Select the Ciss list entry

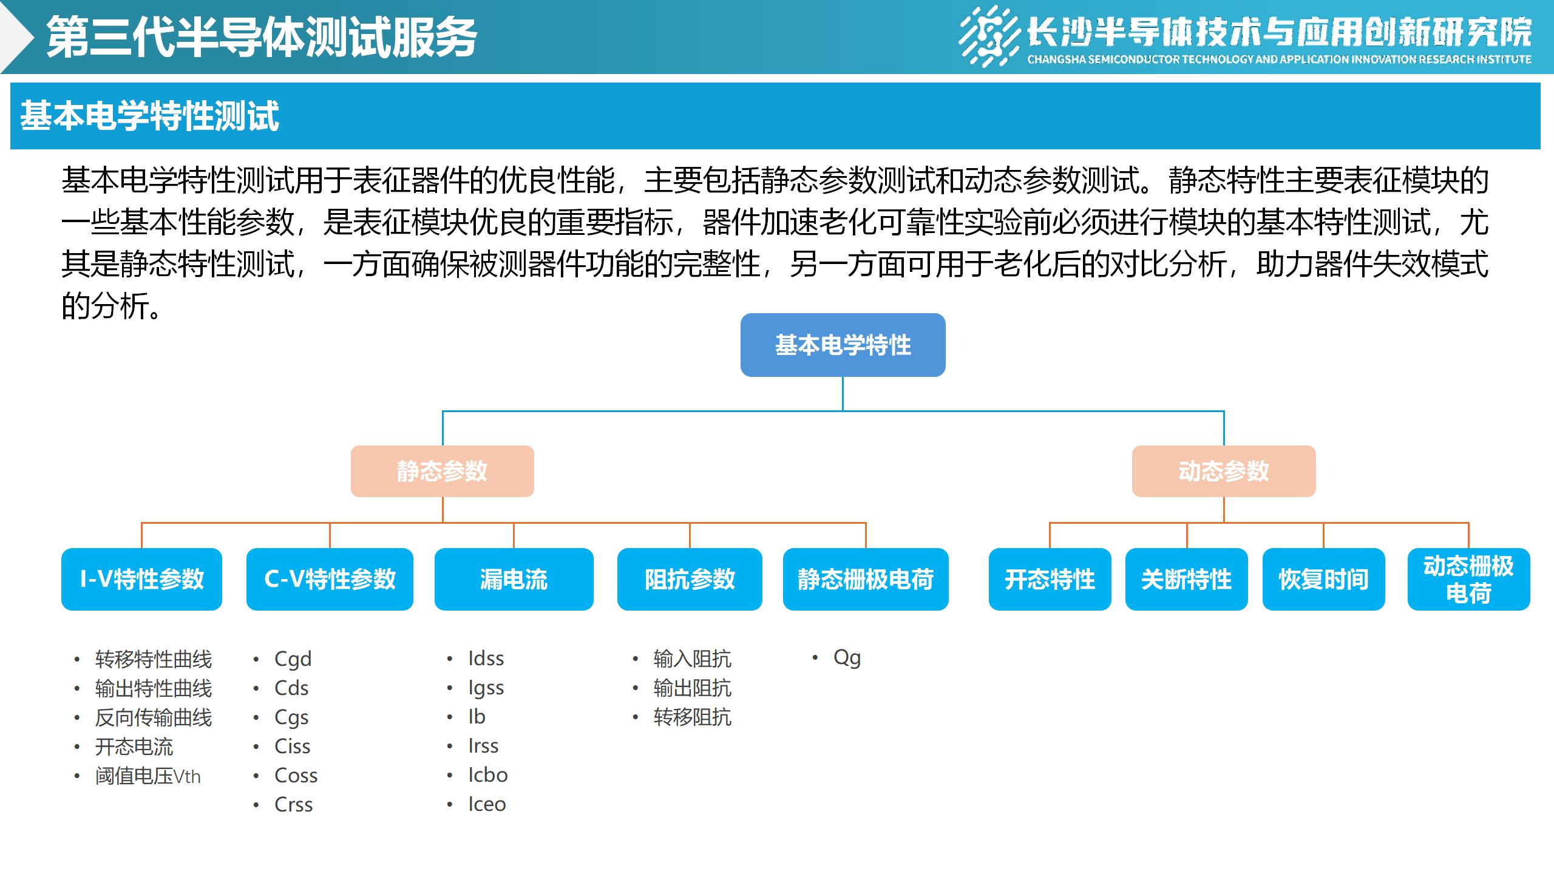(x=292, y=746)
